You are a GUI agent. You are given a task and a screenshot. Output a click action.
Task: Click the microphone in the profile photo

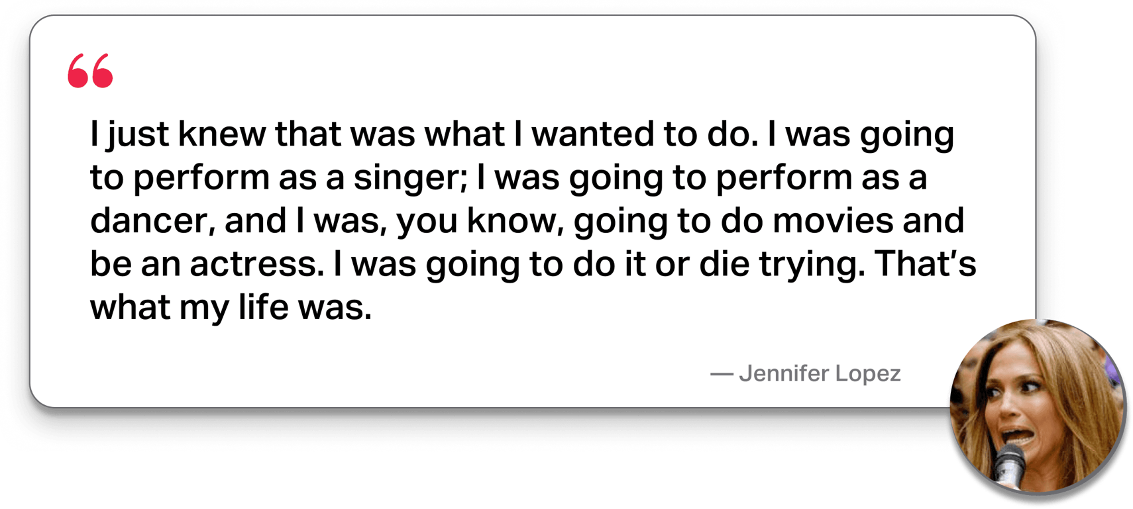[x=1010, y=465]
